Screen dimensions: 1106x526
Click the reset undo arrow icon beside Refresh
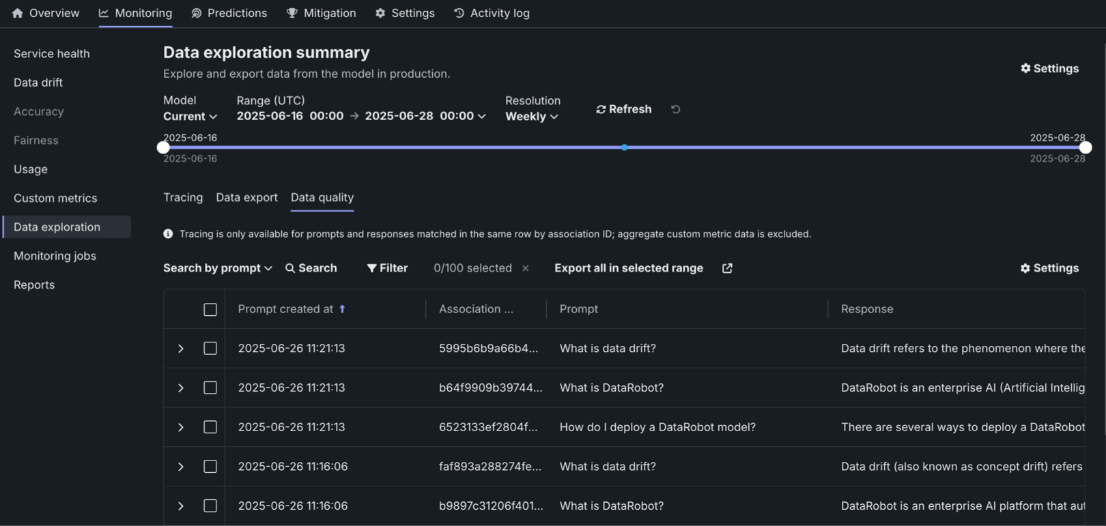pyautogui.click(x=675, y=109)
